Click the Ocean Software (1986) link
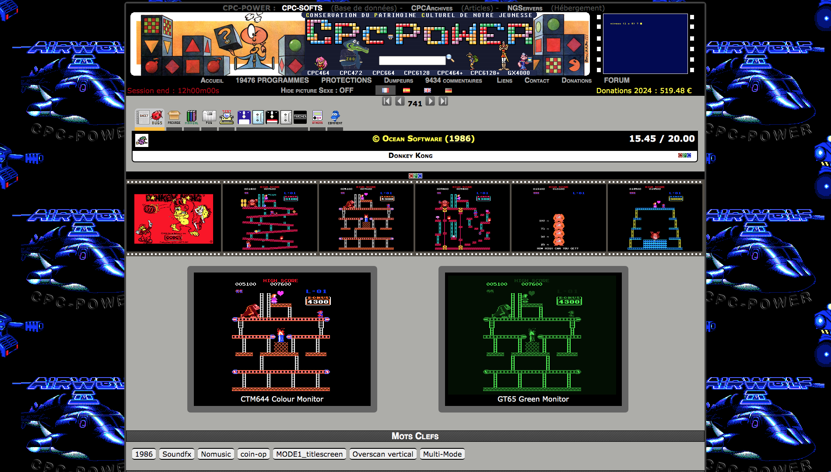This screenshot has height=472, width=831. click(424, 139)
